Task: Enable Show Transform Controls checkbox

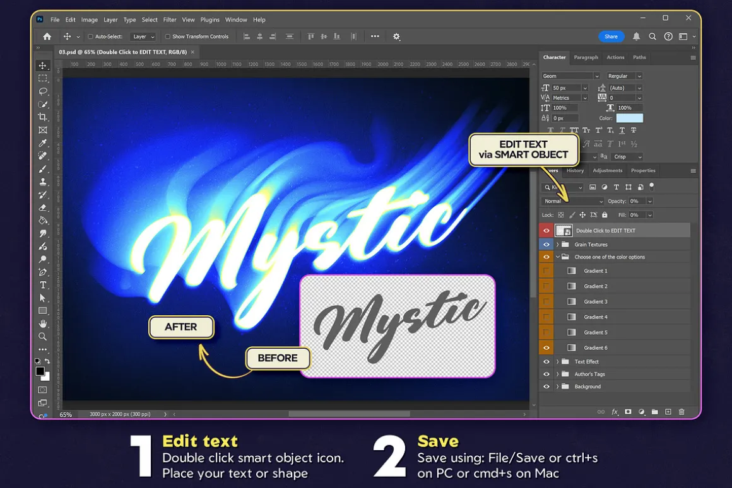Action: click(168, 37)
